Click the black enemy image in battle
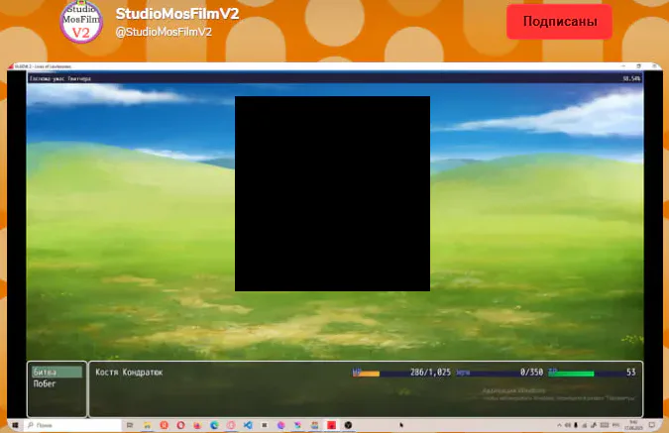 click(x=332, y=193)
